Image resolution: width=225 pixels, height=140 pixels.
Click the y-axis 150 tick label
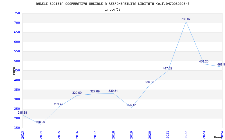click(17, 128)
